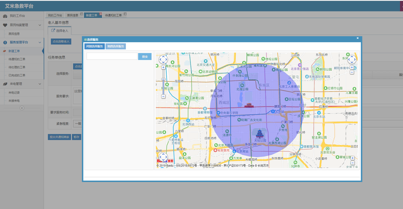Click the 北京动物园 marker on the map
Viewport: 403px width, 209px height.
coord(200,72)
